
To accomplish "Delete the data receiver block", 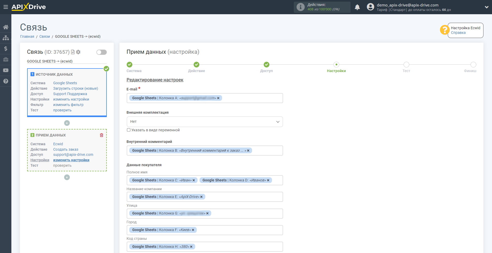I will pos(102,135).
